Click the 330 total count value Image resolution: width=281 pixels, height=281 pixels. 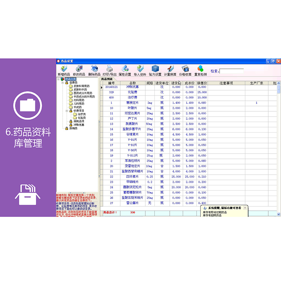(133, 212)
